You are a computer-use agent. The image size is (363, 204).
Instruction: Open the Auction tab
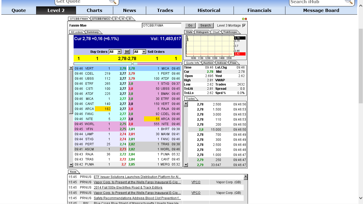click(208, 63)
